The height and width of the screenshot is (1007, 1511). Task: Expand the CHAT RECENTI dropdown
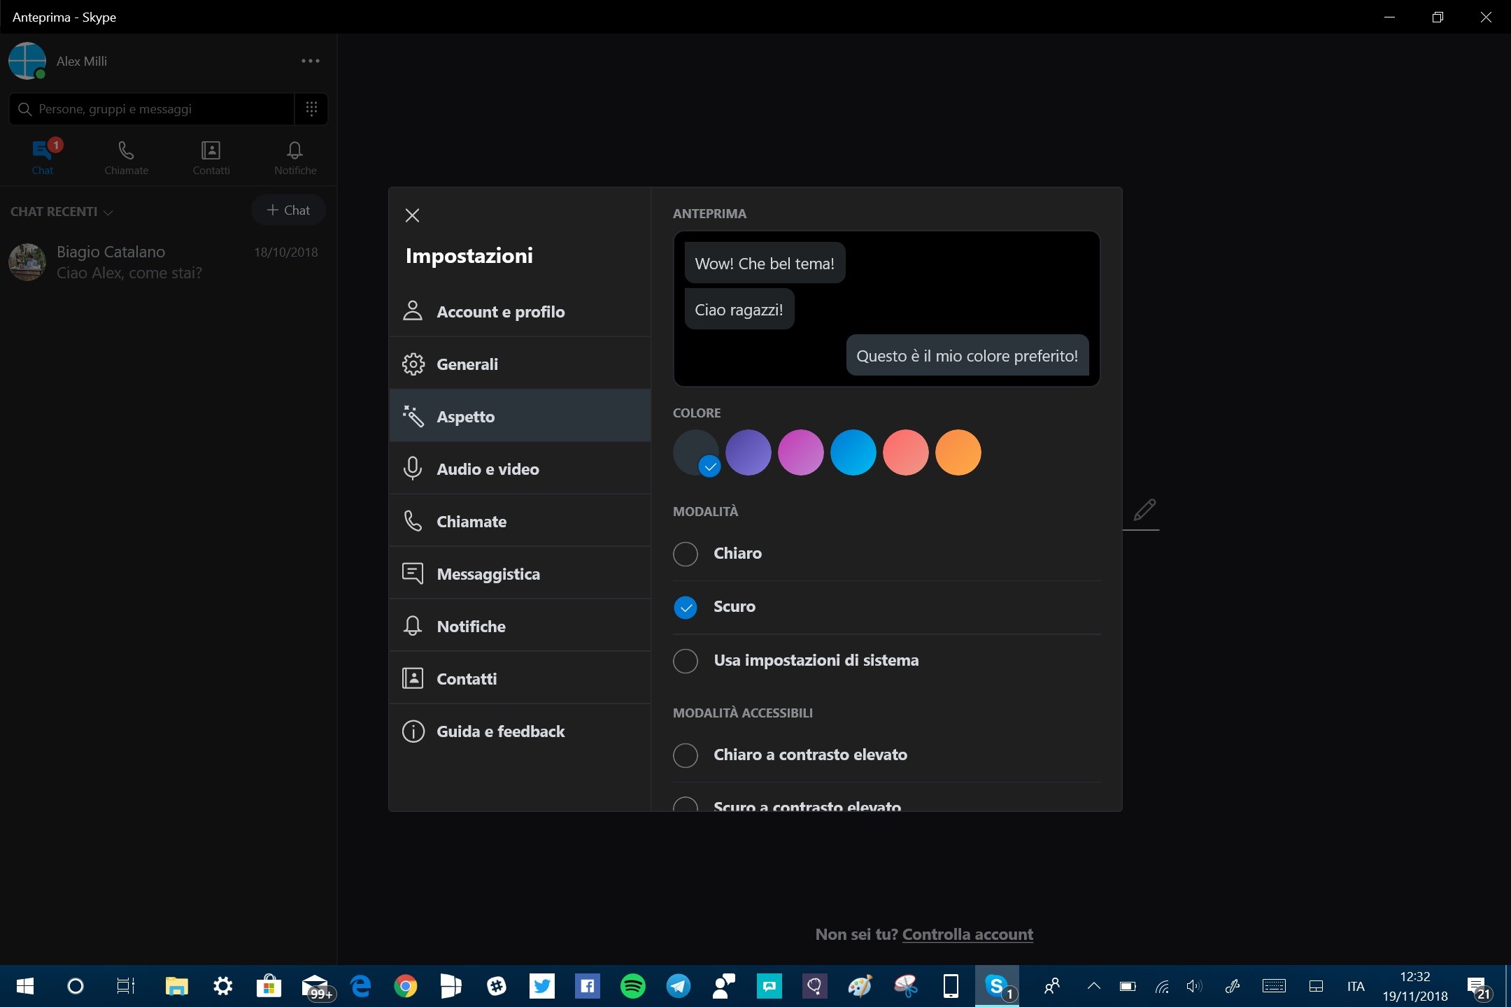(62, 212)
